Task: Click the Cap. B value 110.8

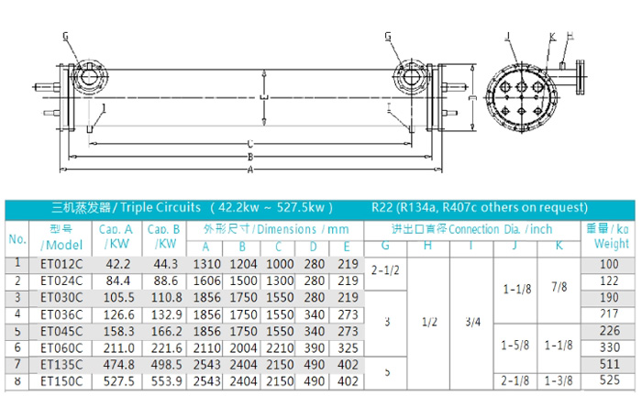Action: [x=167, y=297]
